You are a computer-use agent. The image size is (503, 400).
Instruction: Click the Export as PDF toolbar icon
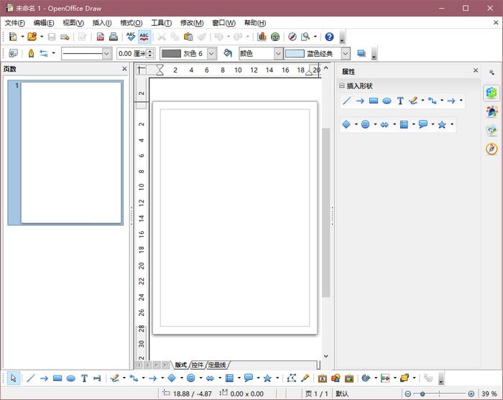(100, 37)
